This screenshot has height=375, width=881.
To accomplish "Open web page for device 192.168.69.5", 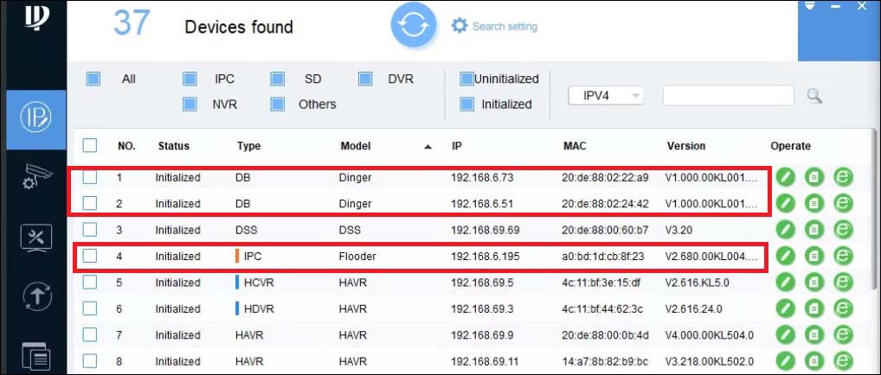I will pos(843,283).
